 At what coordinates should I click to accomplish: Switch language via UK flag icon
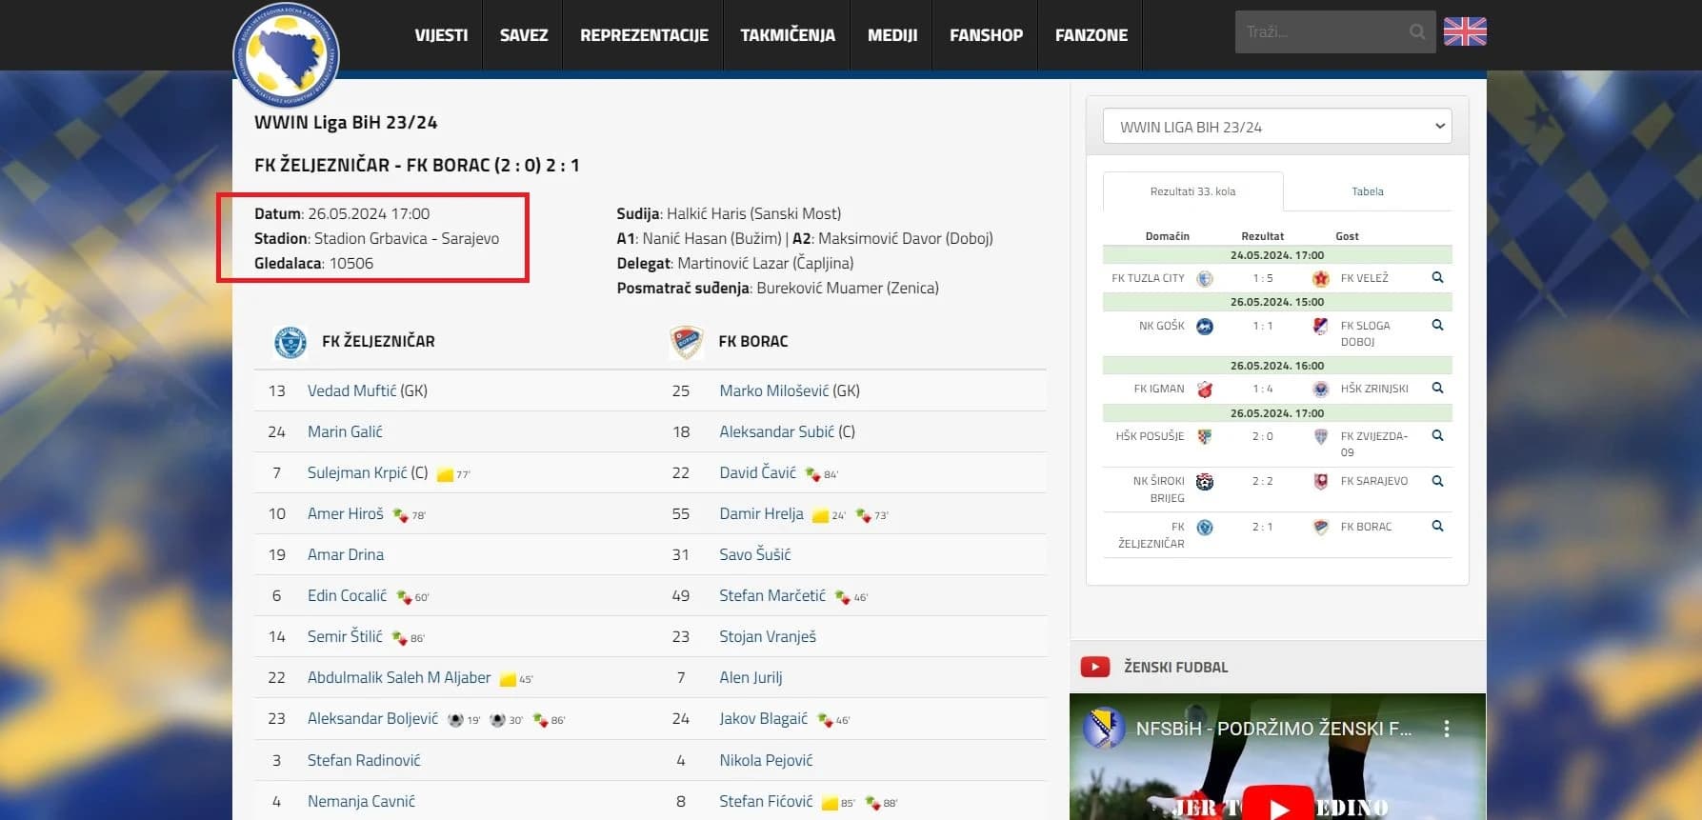point(1464,32)
